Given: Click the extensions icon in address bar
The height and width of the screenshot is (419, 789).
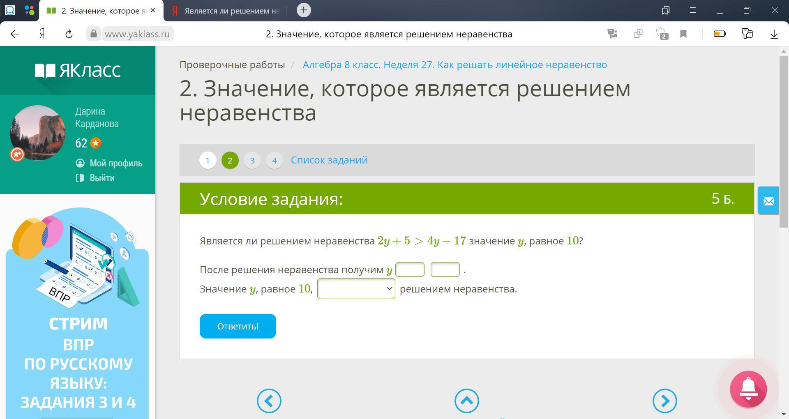Looking at the screenshot, I should click(x=638, y=34).
